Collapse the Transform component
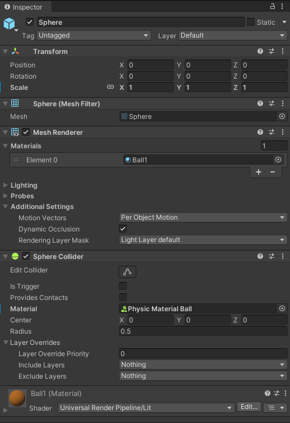The image size is (290, 423). (5, 51)
